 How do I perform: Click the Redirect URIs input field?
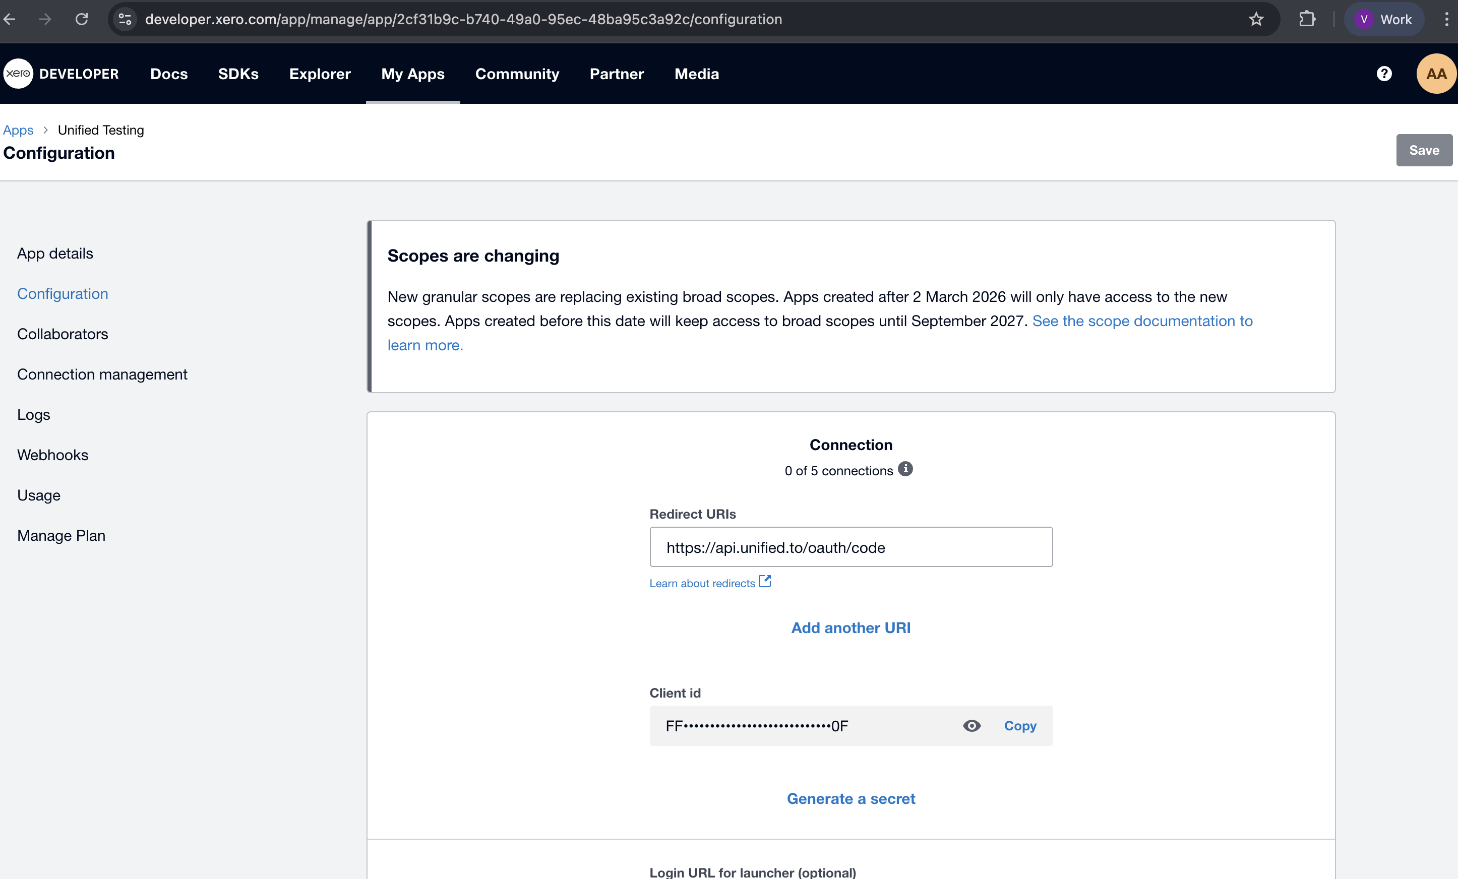click(850, 547)
